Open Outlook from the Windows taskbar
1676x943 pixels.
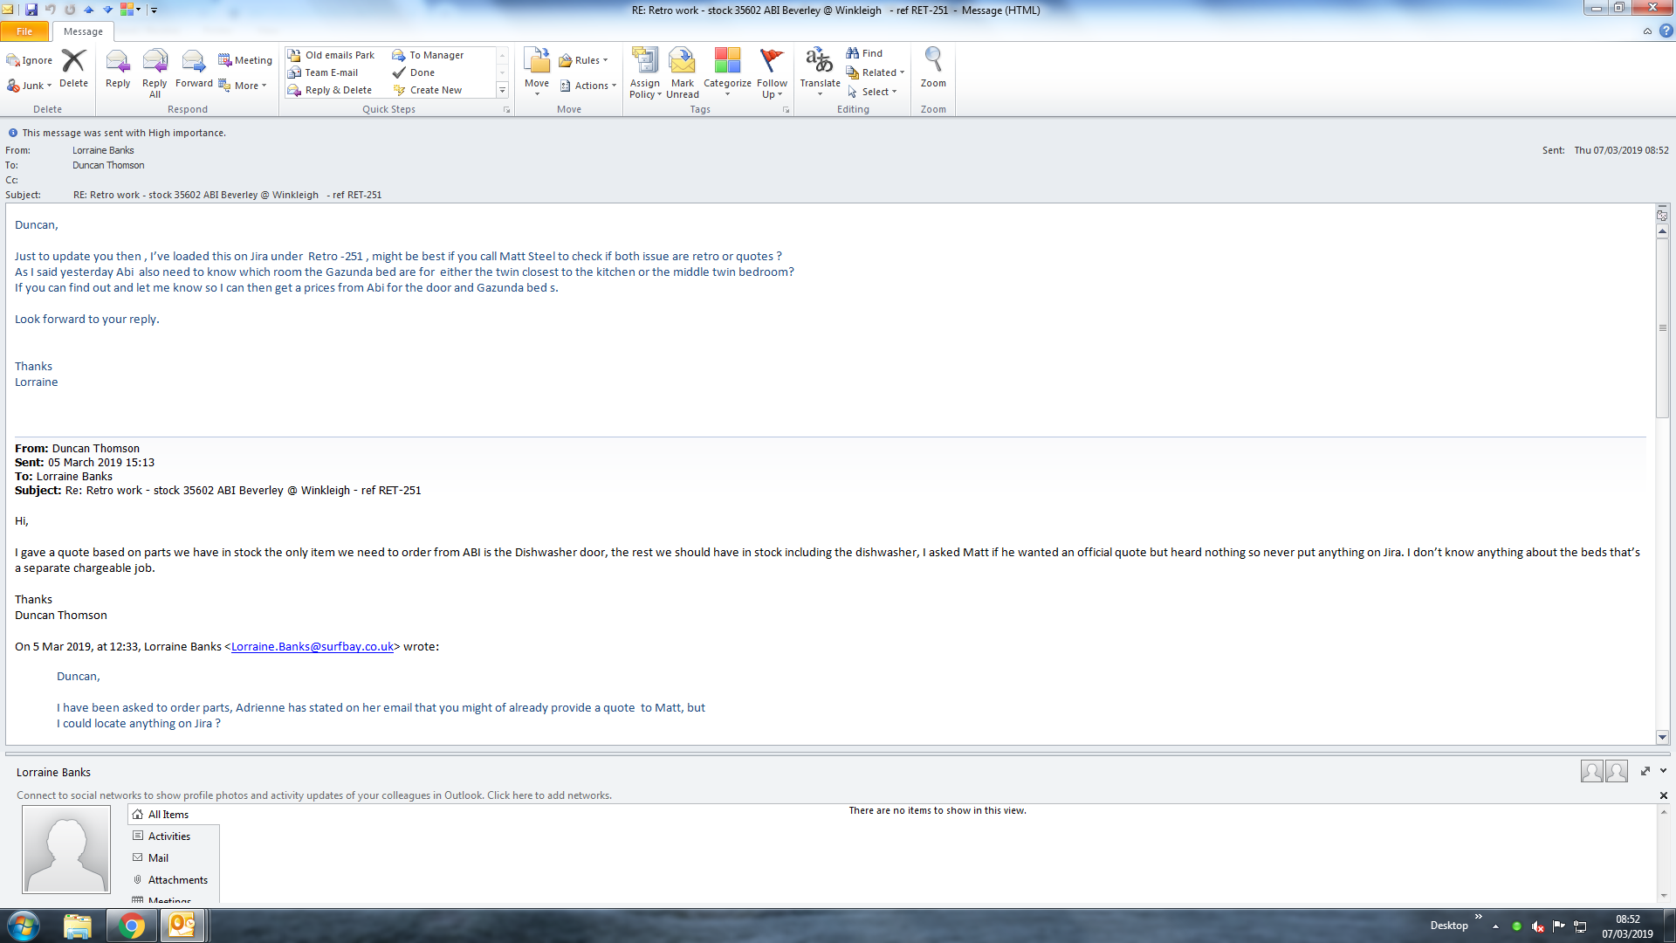point(182,925)
